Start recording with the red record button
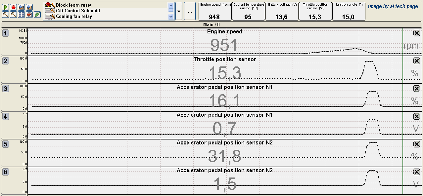 (13, 7)
